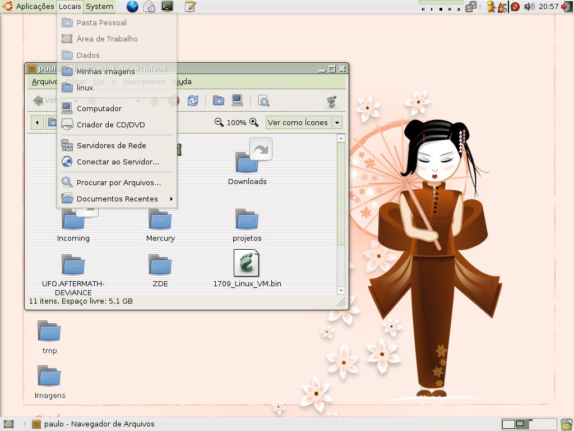Click the GNOME foot throbber icon
The image size is (574, 431).
tap(332, 102)
